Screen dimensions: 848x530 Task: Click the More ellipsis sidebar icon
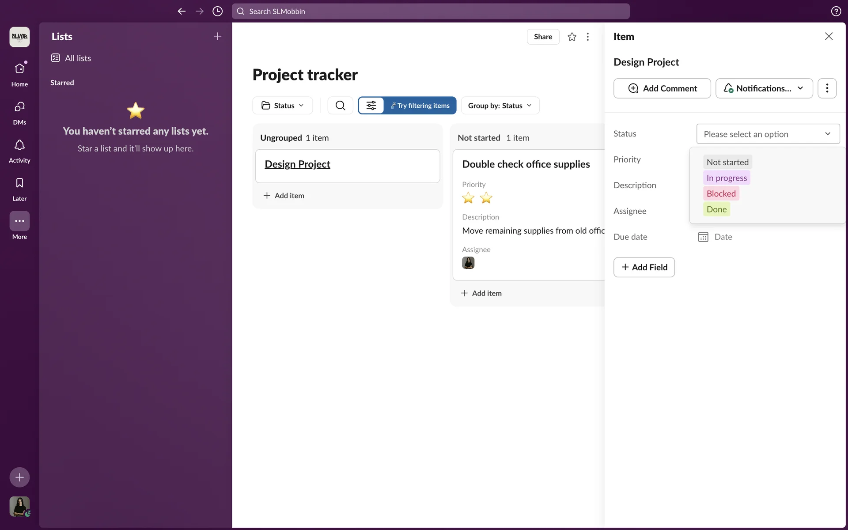(x=19, y=221)
